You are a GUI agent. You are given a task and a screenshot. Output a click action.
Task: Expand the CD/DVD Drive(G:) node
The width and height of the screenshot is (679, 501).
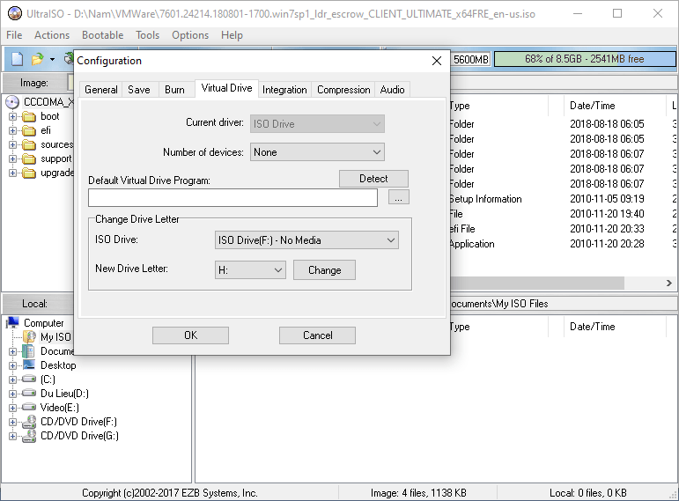click(x=12, y=436)
